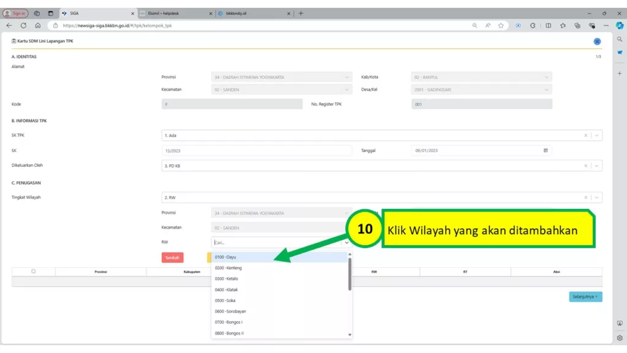Click the browser refresh icon

[23, 26]
